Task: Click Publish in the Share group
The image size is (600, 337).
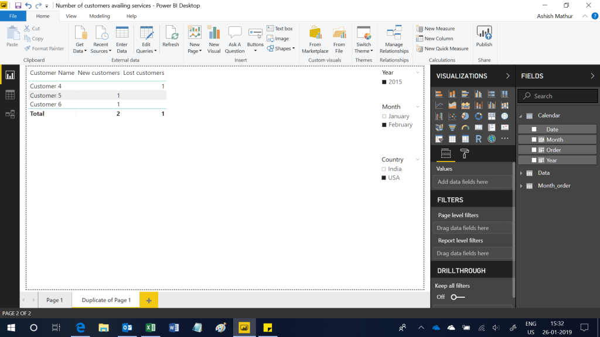Action: [484, 37]
